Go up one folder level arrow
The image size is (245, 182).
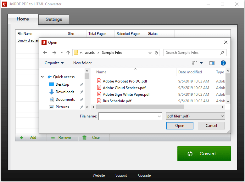point(68,53)
